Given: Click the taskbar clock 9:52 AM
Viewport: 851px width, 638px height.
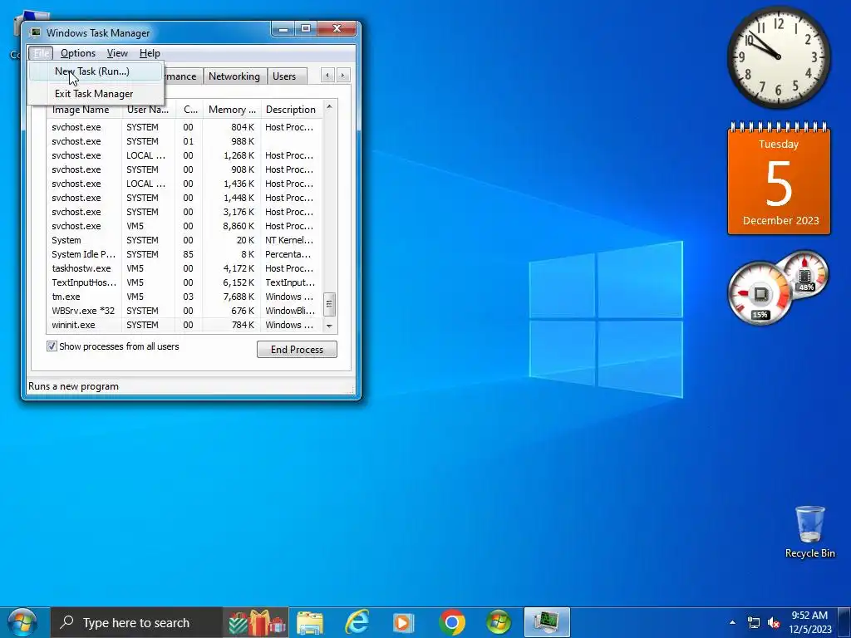Looking at the screenshot, I should pyautogui.click(x=809, y=622).
